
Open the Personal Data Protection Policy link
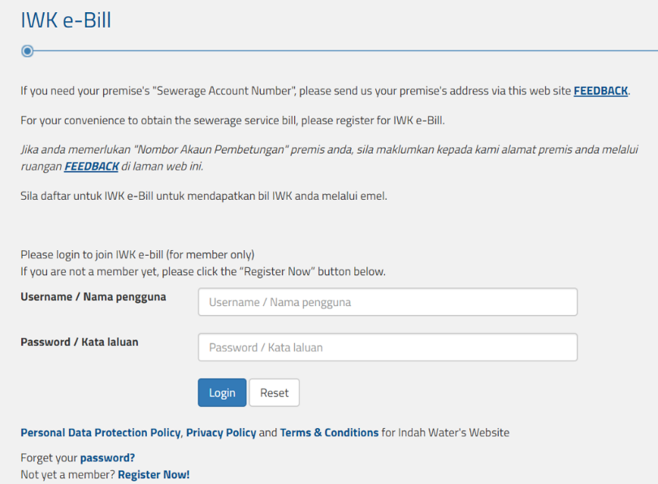(x=101, y=433)
